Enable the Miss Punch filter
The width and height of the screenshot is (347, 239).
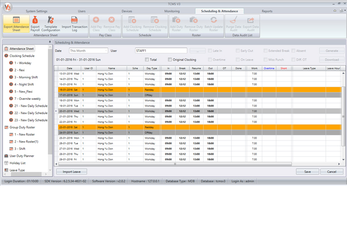[265, 59]
